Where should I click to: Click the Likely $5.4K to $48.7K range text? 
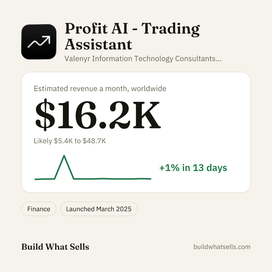70,141
